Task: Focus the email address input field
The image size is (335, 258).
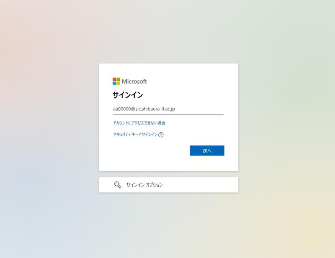Action: [x=168, y=109]
